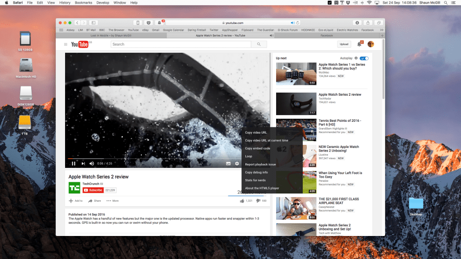This screenshot has width=461, height=259.
Task: Open a new tab with plus button
Action: 382,35
